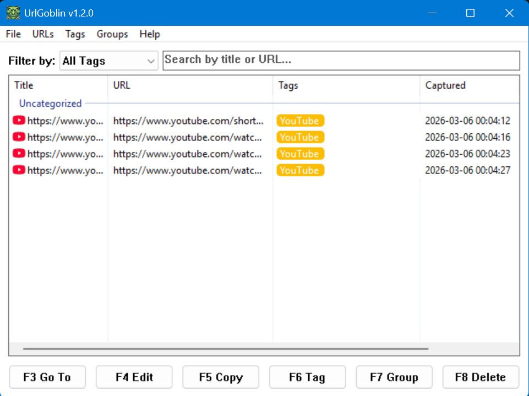This screenshot has width=529, height=396.
Task: Sort list by Captured column header
Action: [445, 85]
